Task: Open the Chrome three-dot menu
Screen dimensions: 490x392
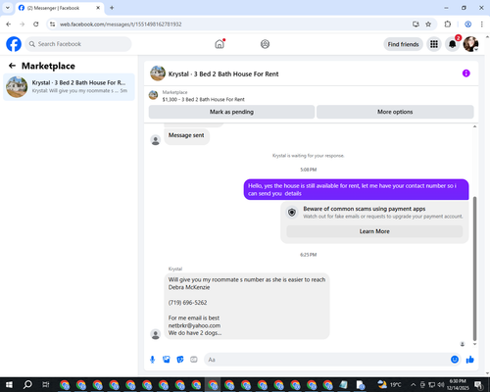Action: tap(482, 24)
